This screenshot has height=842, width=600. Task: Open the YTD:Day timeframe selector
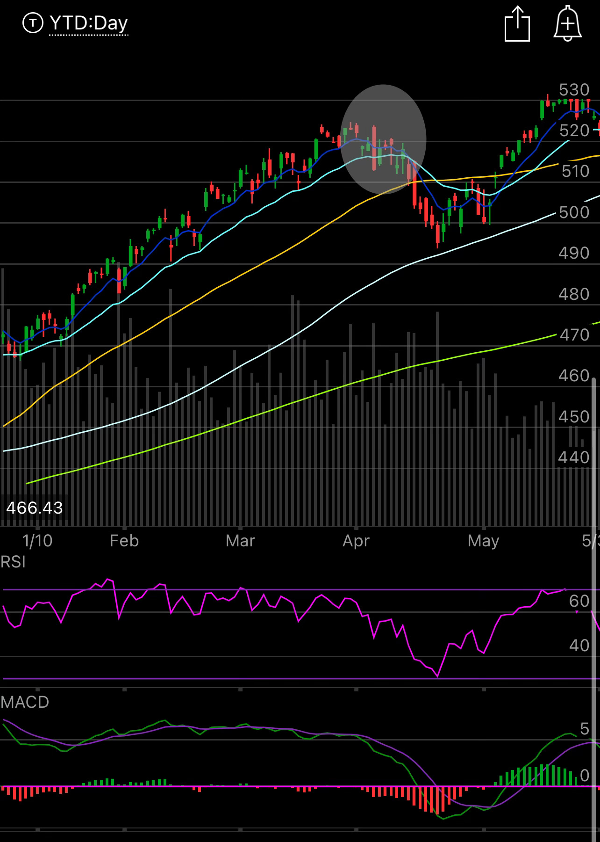click(88, 23)
